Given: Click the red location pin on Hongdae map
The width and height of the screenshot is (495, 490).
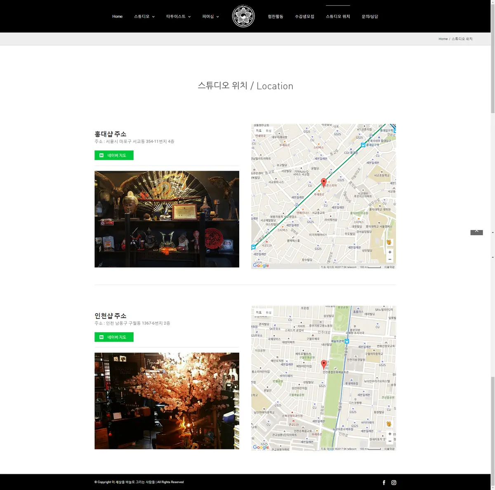Looking at the screenshot, I should [324, 182].
